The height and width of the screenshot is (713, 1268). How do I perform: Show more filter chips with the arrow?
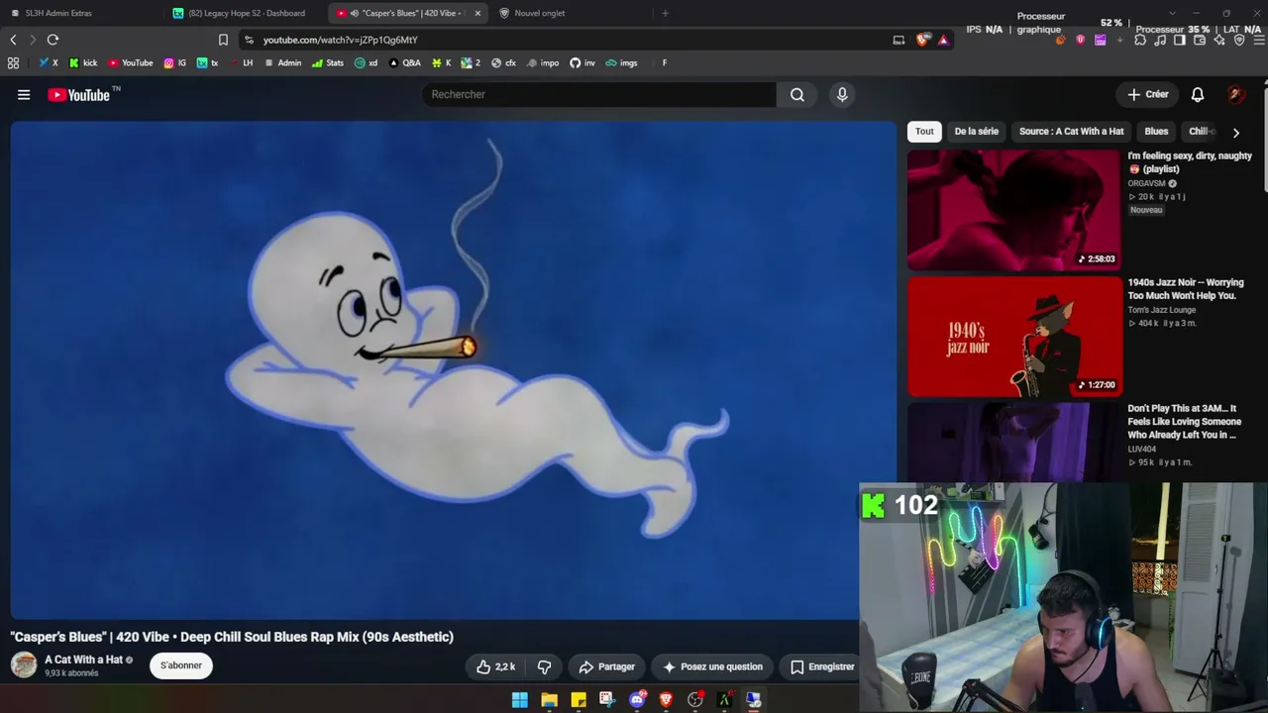pyautogui.click(x=1235, y=132)
